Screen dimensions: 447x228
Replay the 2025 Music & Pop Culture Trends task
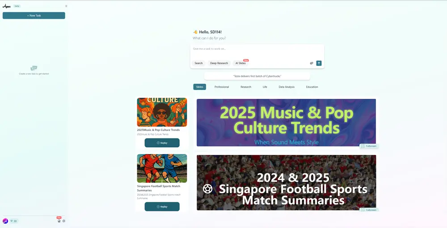(162, 143)
